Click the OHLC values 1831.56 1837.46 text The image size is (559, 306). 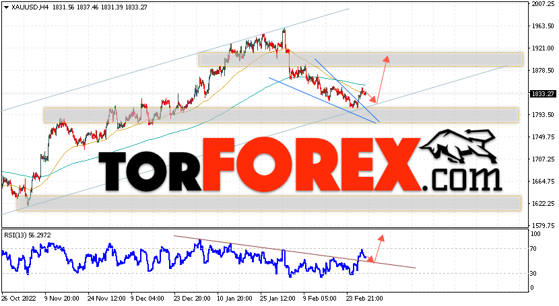tap(75, 7)
